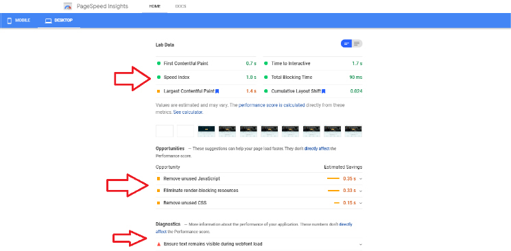The image size is (511, 251).
Task: Click the first blank filmstrip thumbnail
Action: tap(165, 131)
